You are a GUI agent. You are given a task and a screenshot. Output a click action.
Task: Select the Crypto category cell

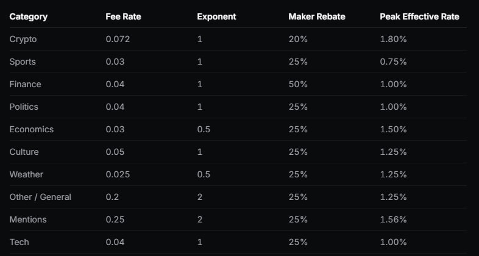(23, 39)
